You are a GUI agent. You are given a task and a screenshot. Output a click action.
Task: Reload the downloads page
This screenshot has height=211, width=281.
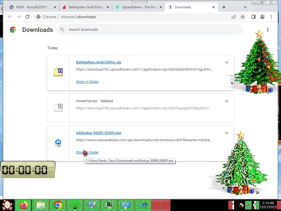pyautogui.click(x=27, y=17)
